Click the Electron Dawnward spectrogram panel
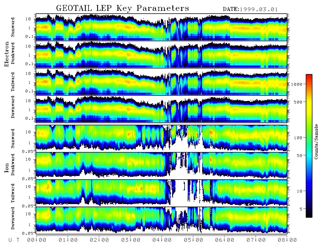This screenshot has width=318, height=245. click(162, 109)
